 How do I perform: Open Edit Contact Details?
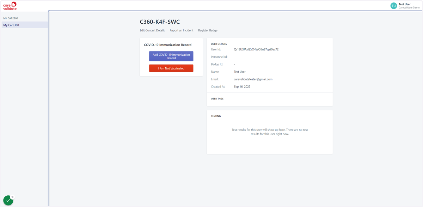152,30
